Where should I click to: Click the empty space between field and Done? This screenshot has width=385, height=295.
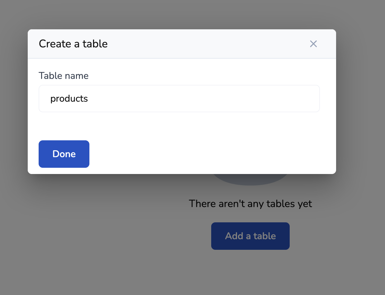click(179, 126)
